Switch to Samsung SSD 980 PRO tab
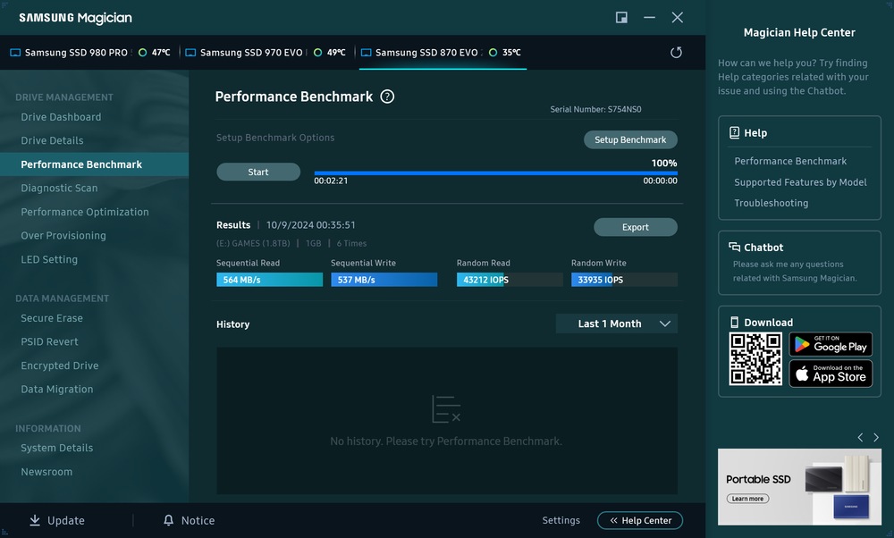894x538 pixels. click(x=90, y=53)
